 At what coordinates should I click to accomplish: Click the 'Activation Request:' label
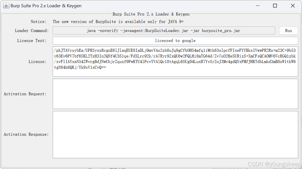tap(25, 94)
